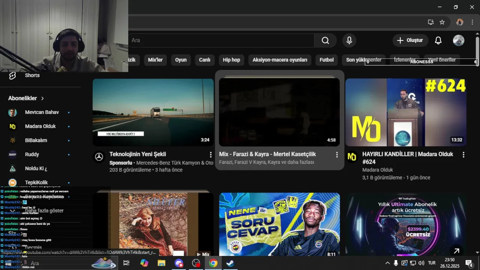Open Ruddy channel avatar
This screenshot has width=480, height=270.
13,154
